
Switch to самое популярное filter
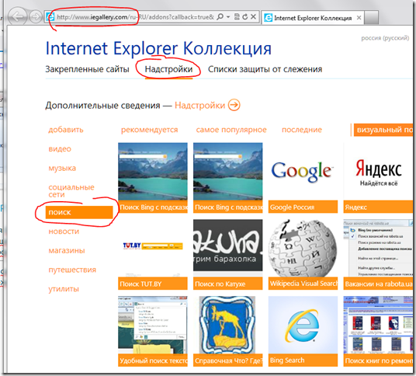(231, 130)
